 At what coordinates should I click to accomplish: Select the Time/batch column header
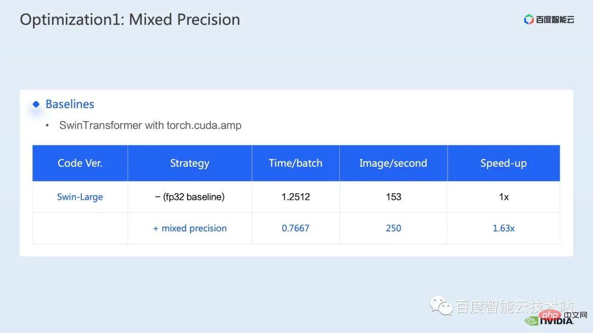[x=295, y=163]
